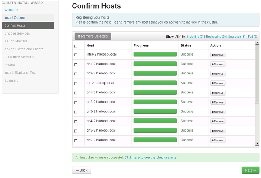This screenshot has width=261, height=178.
Task: Filter by Installing (0) hosts
Action: click(x=195, y=37)
